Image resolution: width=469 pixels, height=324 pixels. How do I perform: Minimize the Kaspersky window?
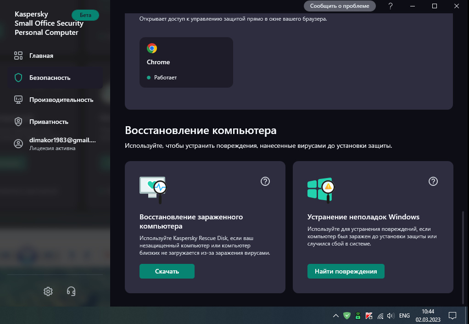click(x=413, y=6)
